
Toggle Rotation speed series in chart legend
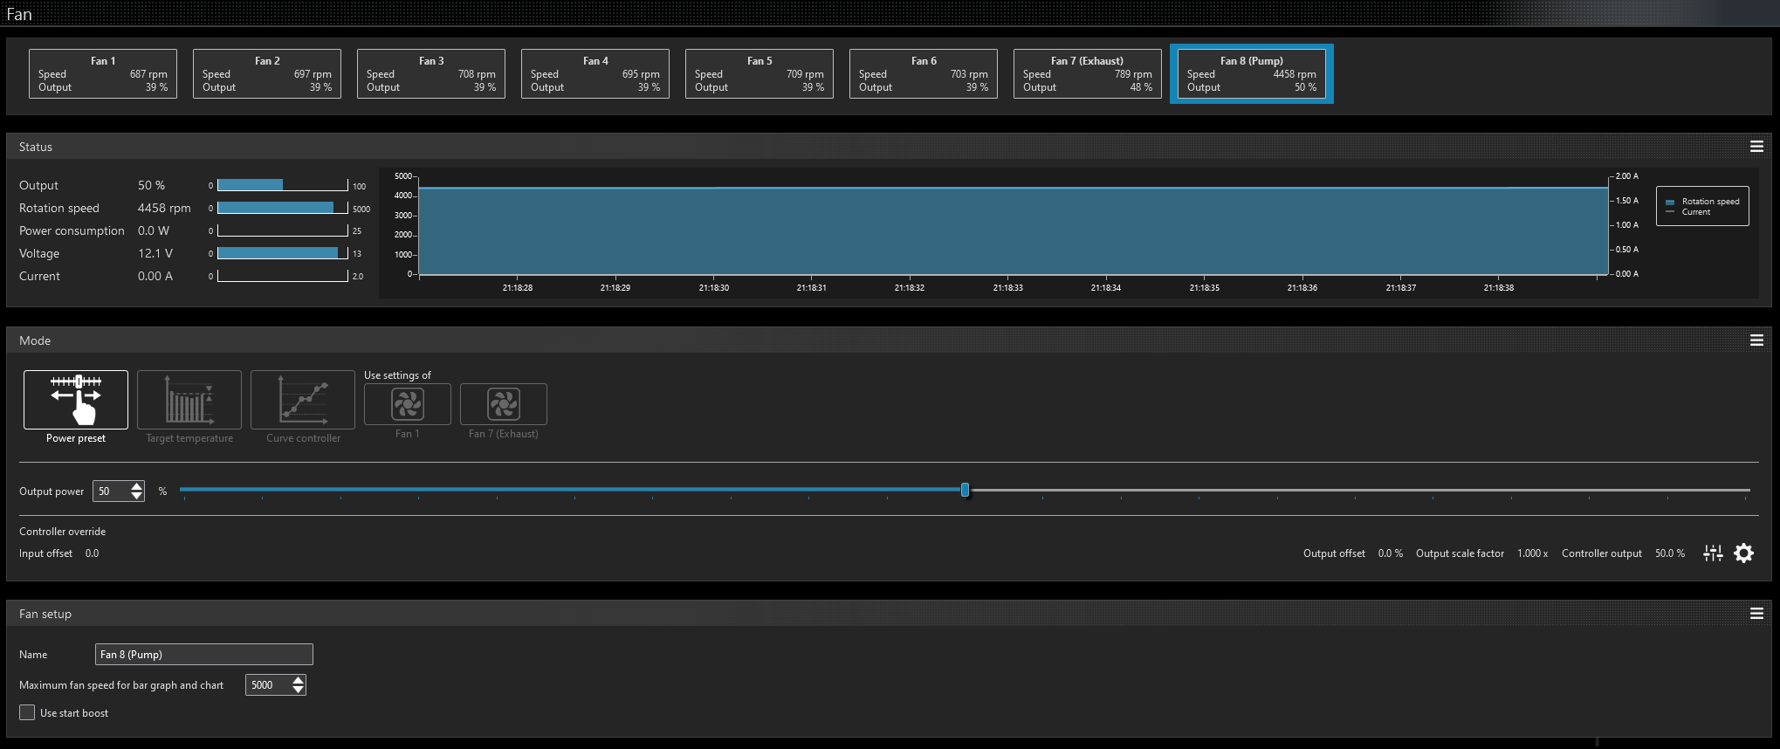point(1709,202)
